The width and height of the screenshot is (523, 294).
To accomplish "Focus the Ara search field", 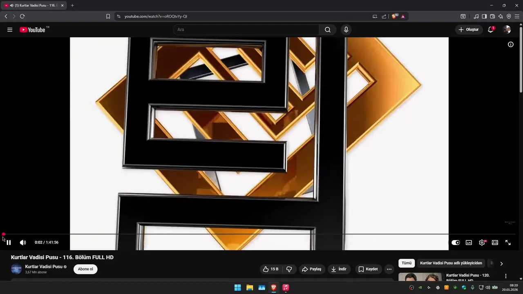I will click(x=246, y=30).
